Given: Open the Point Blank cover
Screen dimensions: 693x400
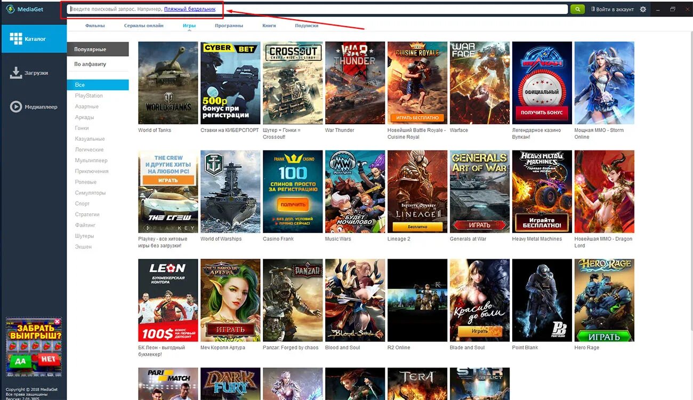Looking at the screenshot, I should tap(542, 300).
